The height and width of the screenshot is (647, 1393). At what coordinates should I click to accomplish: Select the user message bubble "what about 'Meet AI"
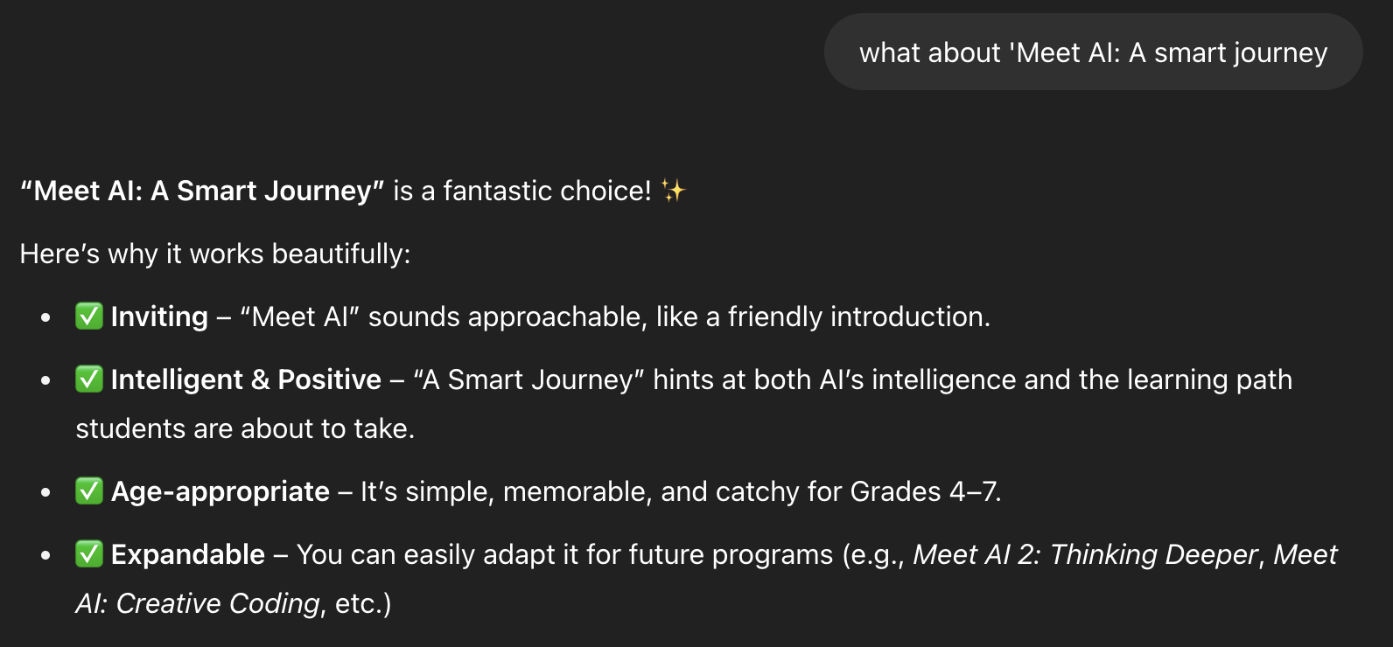(x=1093, y=52)
